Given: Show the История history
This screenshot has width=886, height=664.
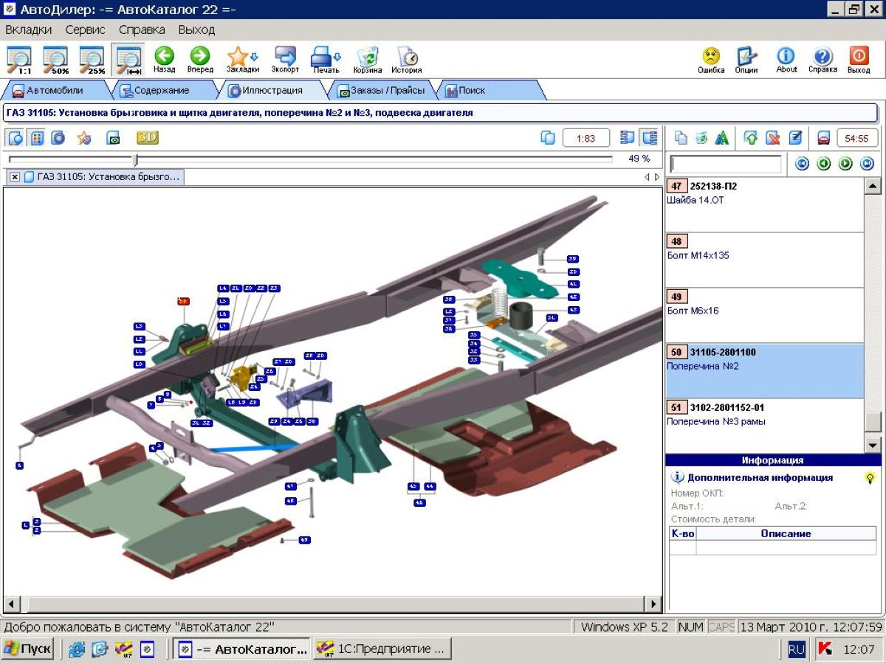Looking at the screenshot, I should [407, 59].
